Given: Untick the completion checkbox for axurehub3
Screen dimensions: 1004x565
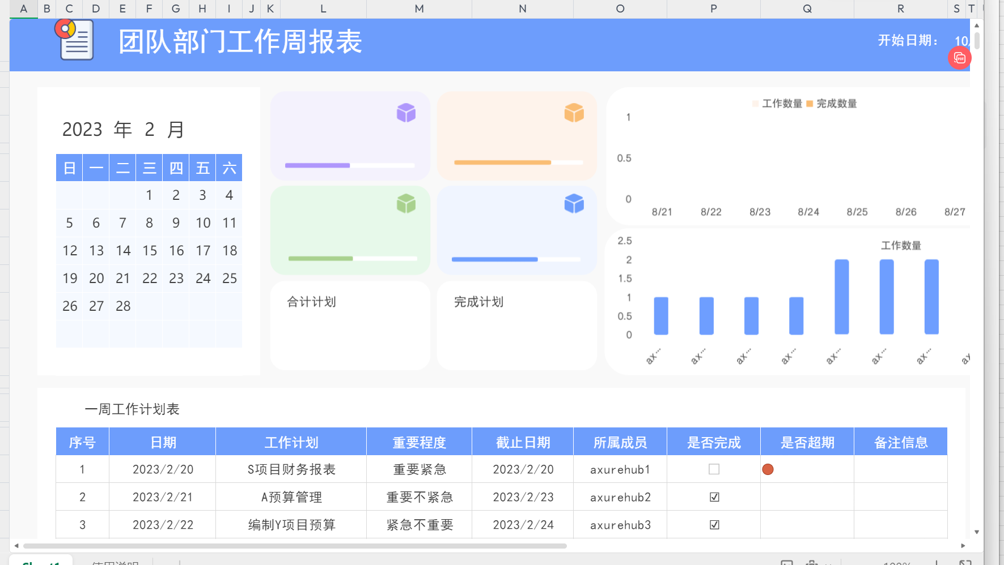Looking at the screenshot, I should (x=714, y=525).
